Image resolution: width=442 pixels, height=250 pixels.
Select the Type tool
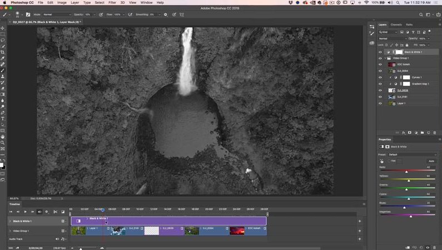[3, 119]
